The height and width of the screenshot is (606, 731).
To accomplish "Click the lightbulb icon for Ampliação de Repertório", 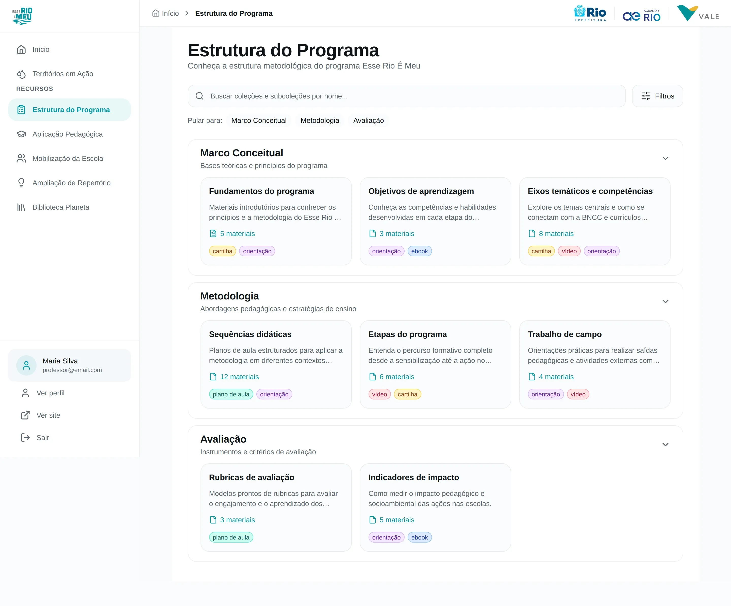I will point(21,183).
